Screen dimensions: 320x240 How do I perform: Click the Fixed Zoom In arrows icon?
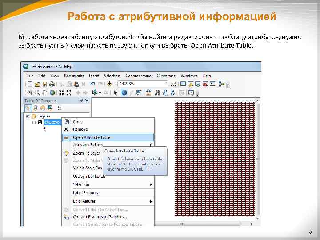[61, 92]
